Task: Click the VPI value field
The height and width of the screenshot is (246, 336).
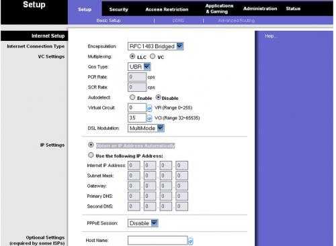Action: pos(137,108)
